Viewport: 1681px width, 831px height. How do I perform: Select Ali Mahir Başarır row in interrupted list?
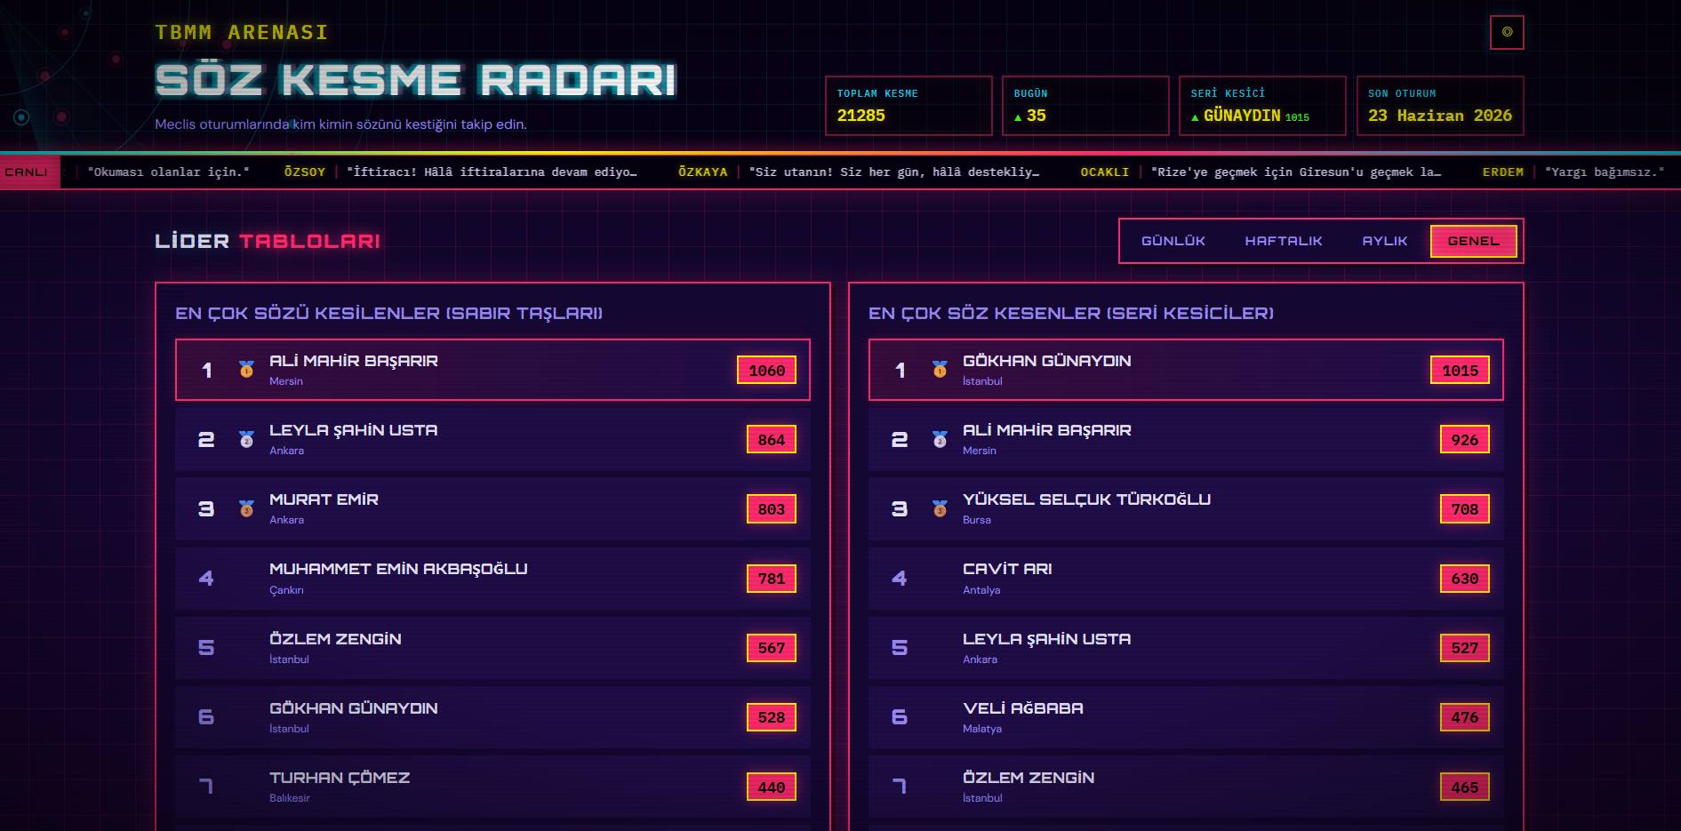pos(492,370)
